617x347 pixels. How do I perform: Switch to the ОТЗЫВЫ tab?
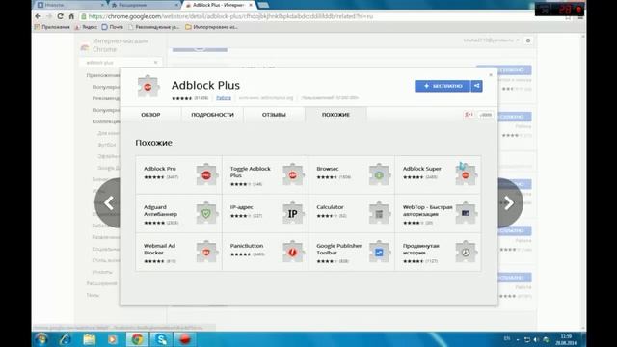pos(274,115)
